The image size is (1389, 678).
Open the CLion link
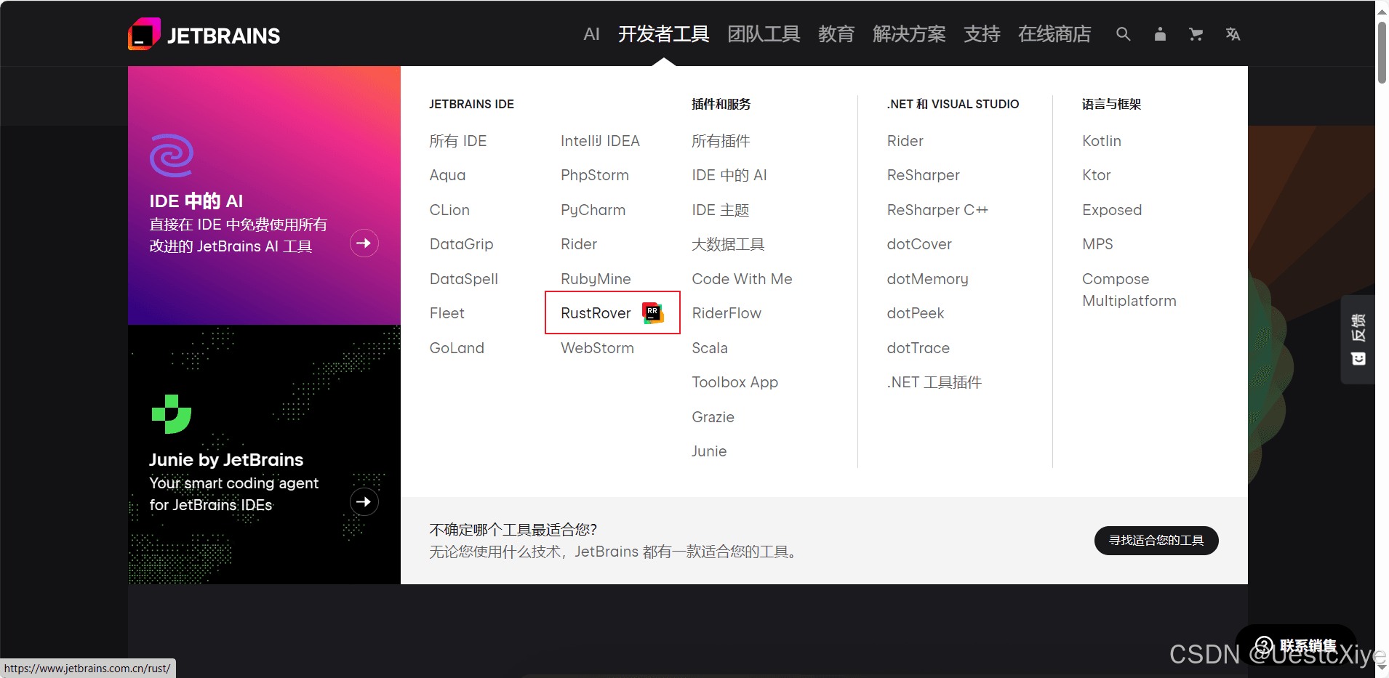(449, 210)
